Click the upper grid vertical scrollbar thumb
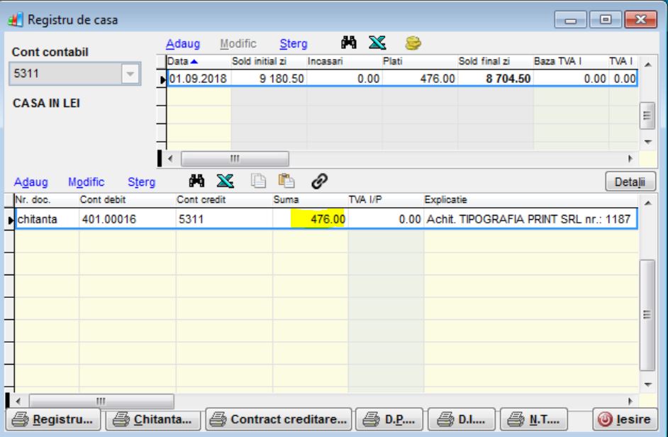 pos(647,115)
